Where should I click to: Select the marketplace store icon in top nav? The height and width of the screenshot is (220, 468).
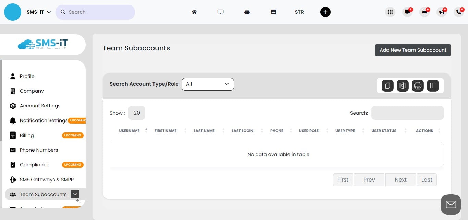pyautogui.click(x=273, y=12)
